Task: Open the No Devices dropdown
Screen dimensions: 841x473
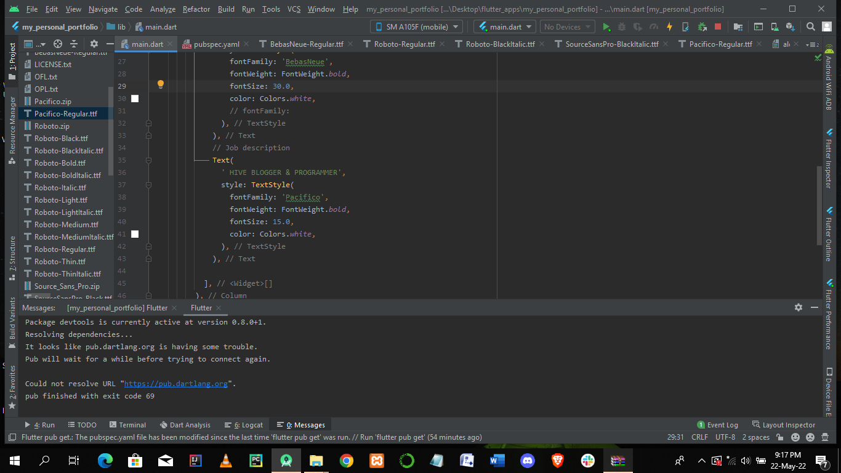Action: click(x=567, y=27)
